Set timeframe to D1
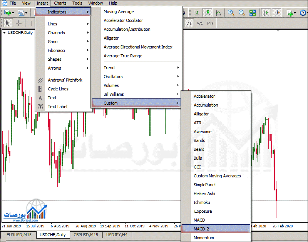Image resolution: width=308 pixels, height=242 pixels. 189,23
